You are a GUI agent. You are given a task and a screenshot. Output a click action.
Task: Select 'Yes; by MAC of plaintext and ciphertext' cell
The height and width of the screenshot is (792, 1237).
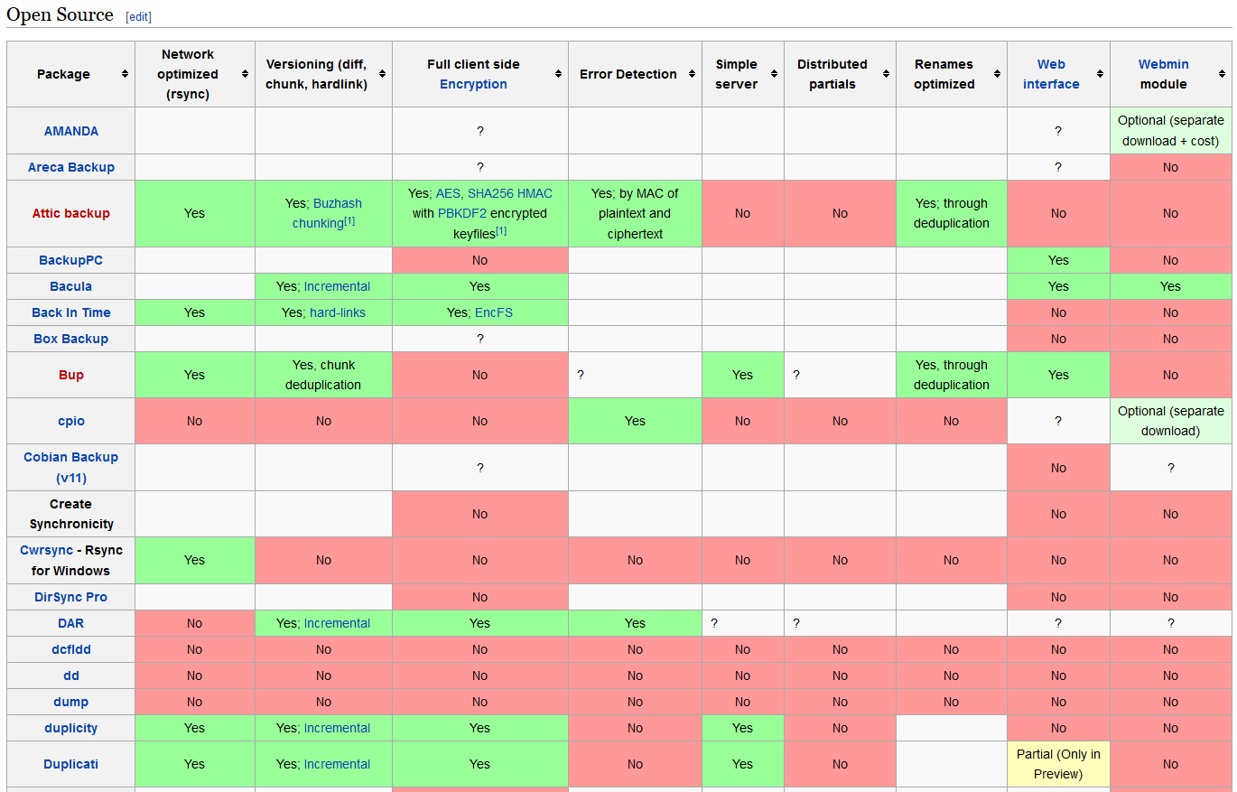click(635, 213)
